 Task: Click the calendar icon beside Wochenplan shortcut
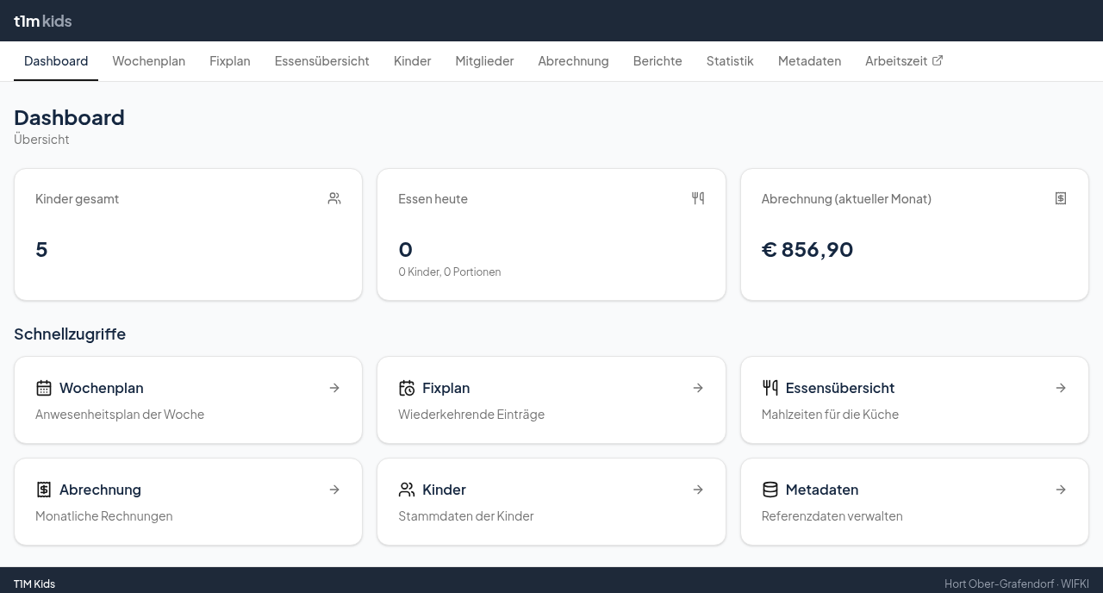click(x=44, y=388)
